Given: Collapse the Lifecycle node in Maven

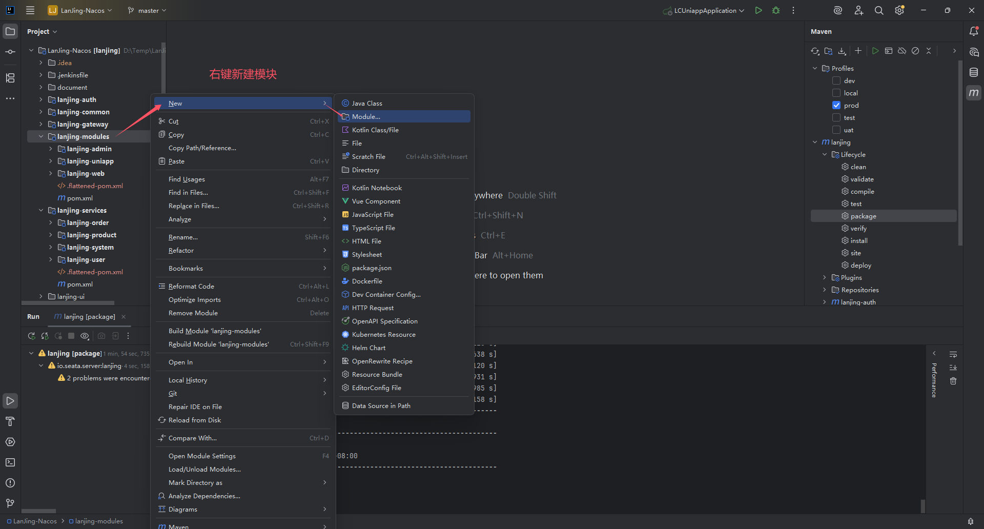Looking at the screenshot, I should [x=825, y=154].
